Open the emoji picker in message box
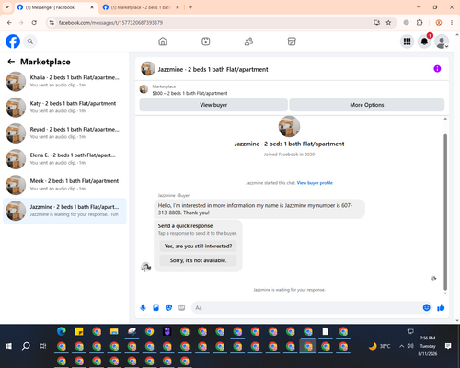The image size is (460, 368). [x=426, y=307]
